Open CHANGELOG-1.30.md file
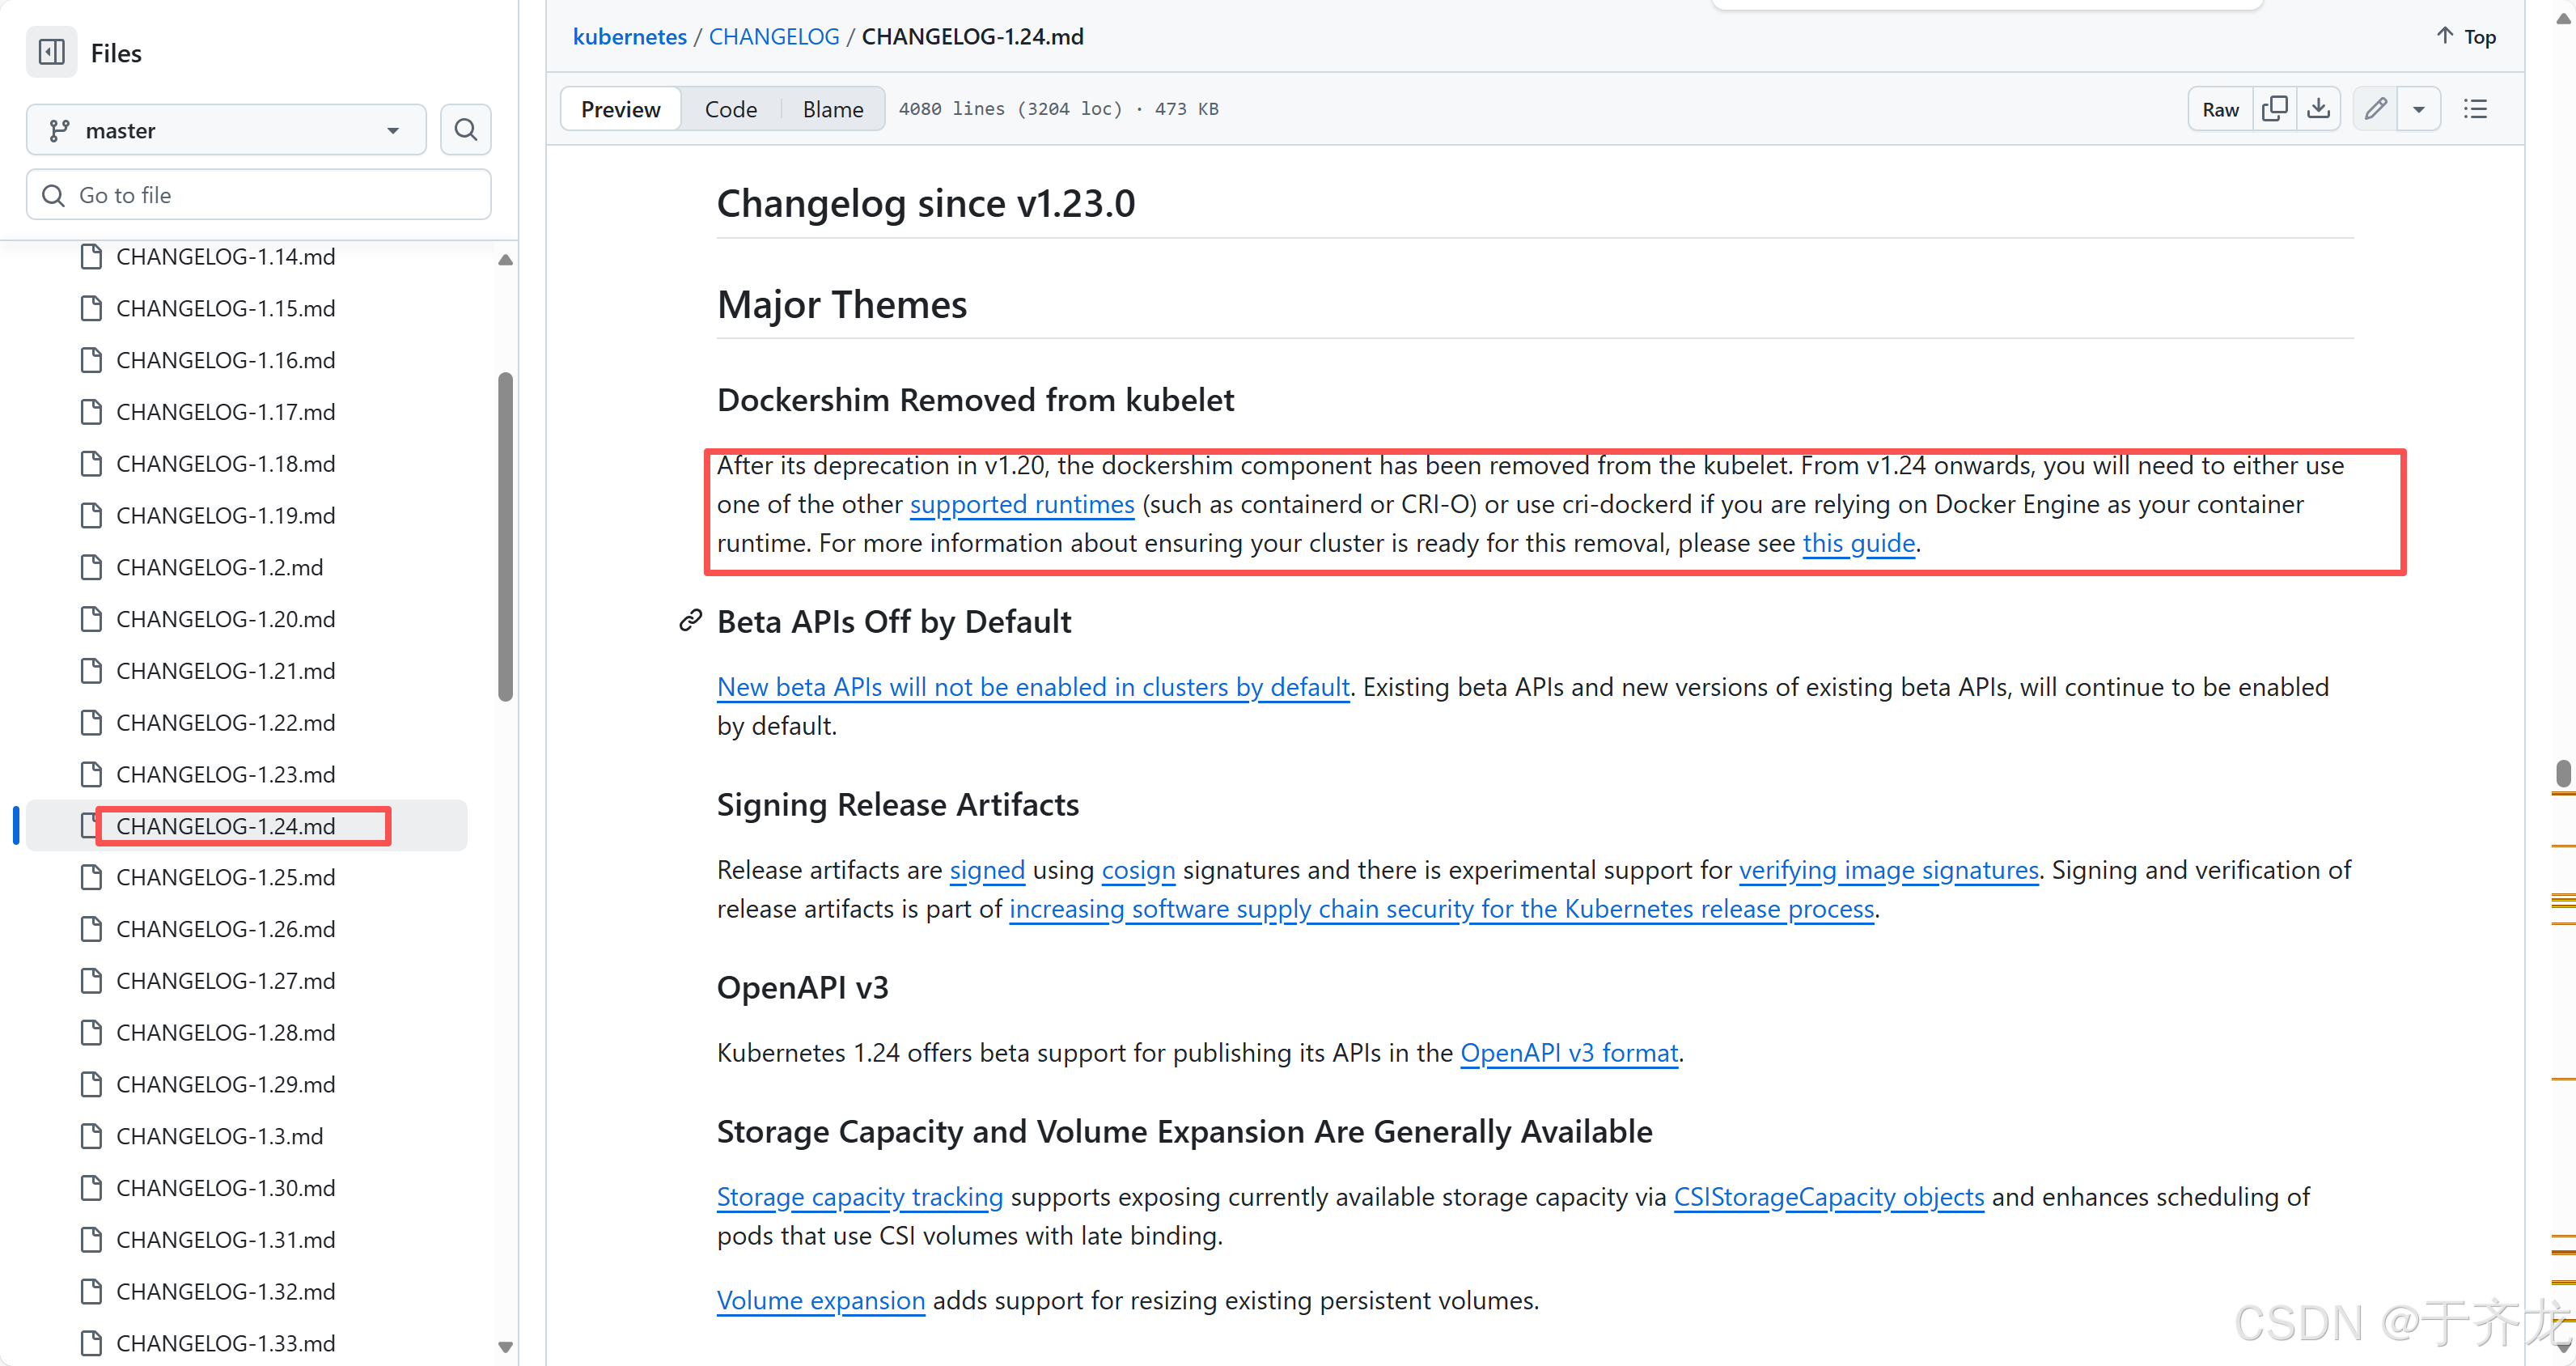 [x=226, y=1188]
